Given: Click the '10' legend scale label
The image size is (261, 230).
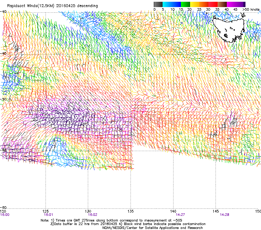Looking at the screenshot, I should [x=172, y=10].
